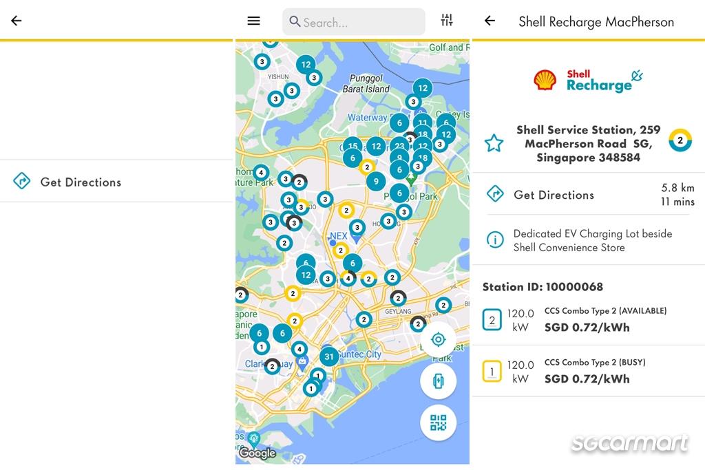This screenshot has width=705, height=470.
Task: Tap back arrow on the blank left panel
Action: pos(17,21)
